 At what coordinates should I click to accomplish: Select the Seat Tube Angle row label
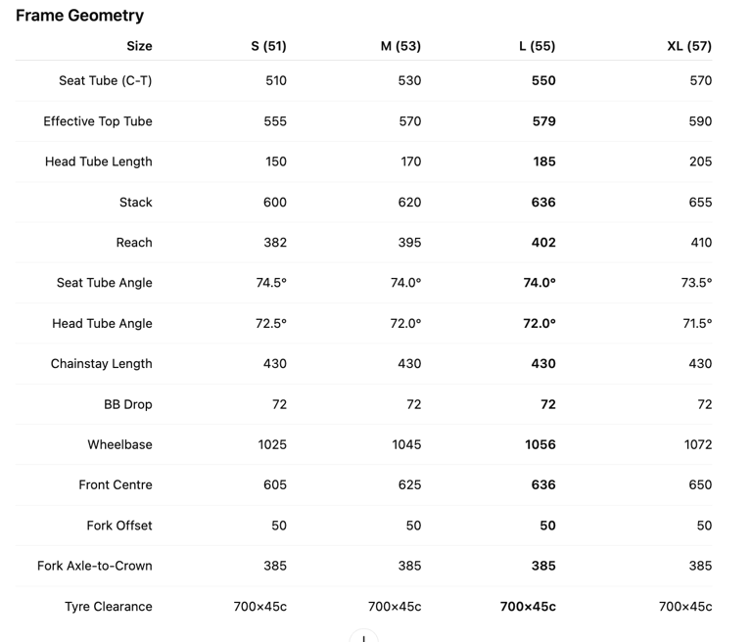pyautogui.click(x=105, y=283)
